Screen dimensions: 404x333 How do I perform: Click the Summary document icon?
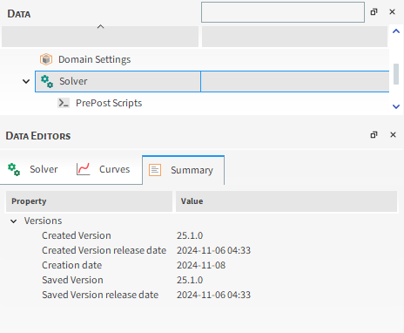(x=155, y=170)
